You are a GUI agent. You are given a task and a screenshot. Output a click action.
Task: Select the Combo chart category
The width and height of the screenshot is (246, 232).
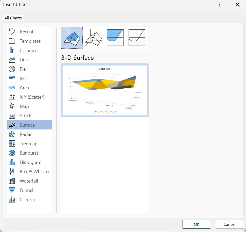(27, 200)
